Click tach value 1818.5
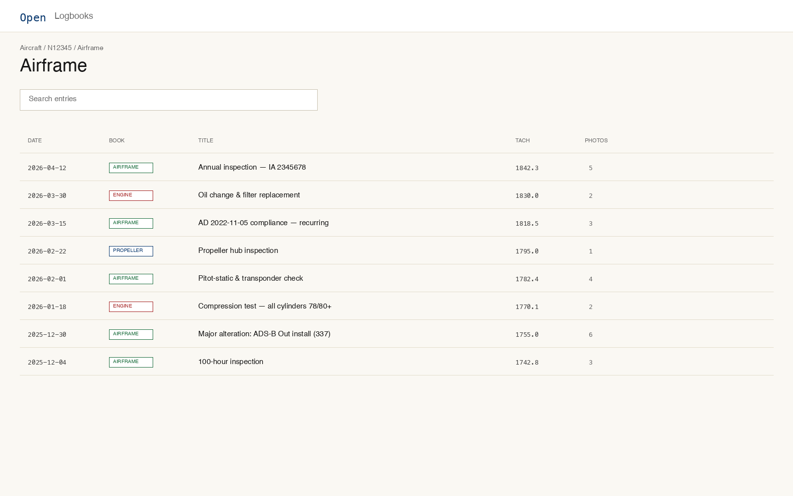The width and height of the screenshot is (793, 496). (527, 224)
